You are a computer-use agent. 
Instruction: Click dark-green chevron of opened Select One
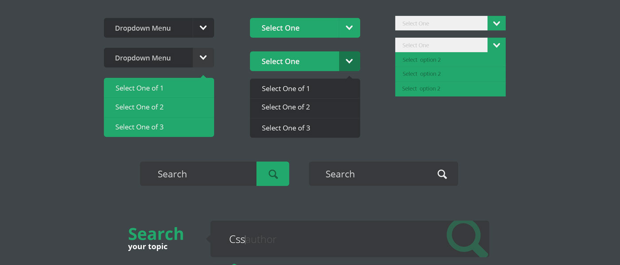coord(349,61)
